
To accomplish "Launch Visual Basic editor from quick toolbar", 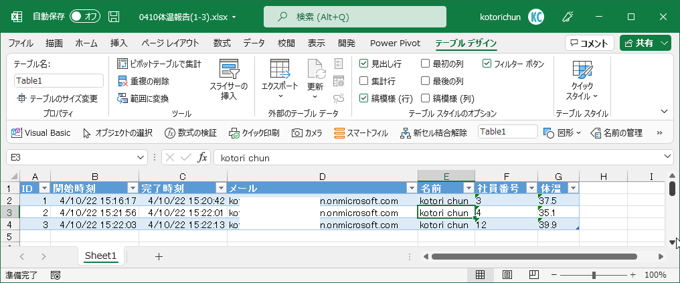I will [41, 132].
